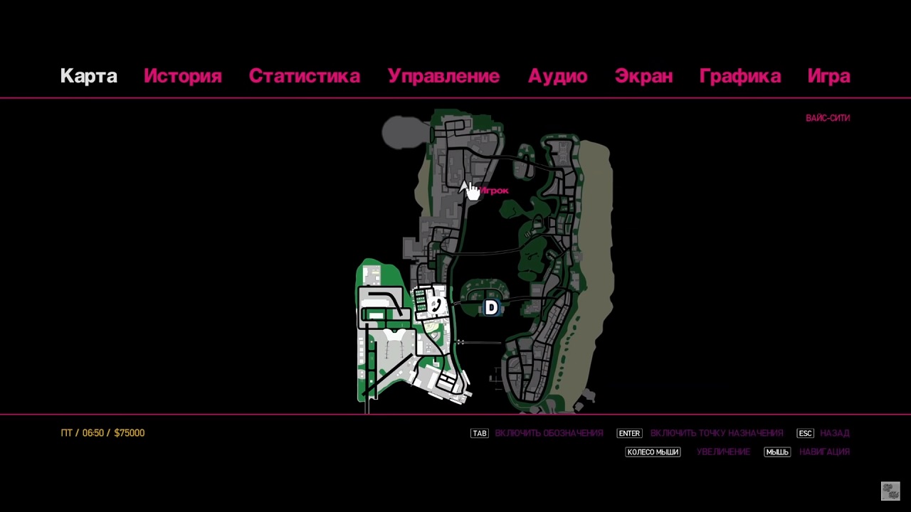Click the МЫШЬ key hint icon
The height and width of the screenshot is (512, 911).
pos(777,452)
